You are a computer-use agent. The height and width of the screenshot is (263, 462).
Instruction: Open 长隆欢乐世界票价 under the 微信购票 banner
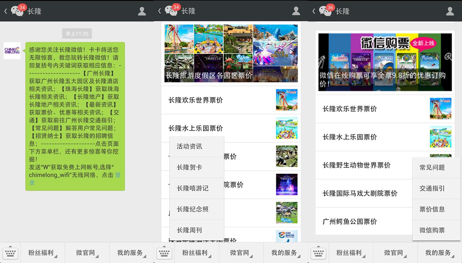pyautogui.click(x=385, y=109)
